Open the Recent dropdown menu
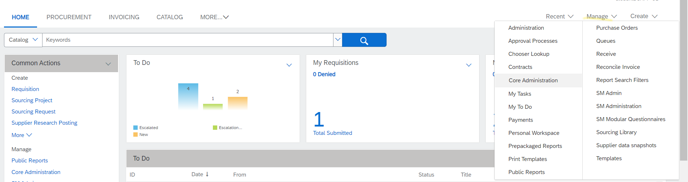Image resolution: width=688 pixels, height=182 pixels. pyautogui.click(x=559, y=16)
